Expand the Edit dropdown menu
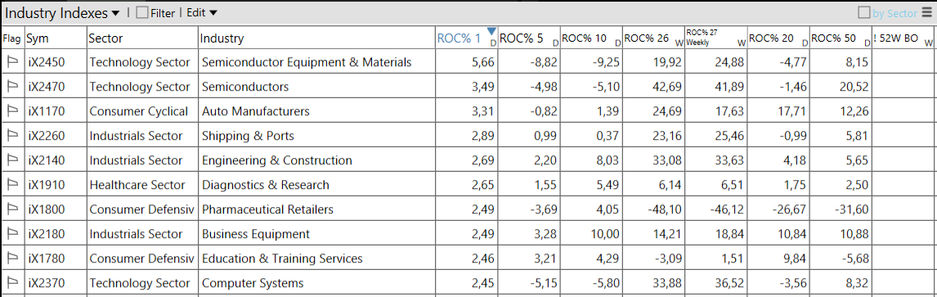This screenshot has height=297, width=937. click(202, 12)
